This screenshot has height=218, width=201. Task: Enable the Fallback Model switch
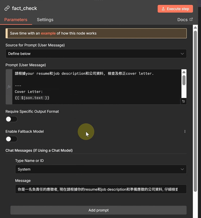(x=11, y=139)
